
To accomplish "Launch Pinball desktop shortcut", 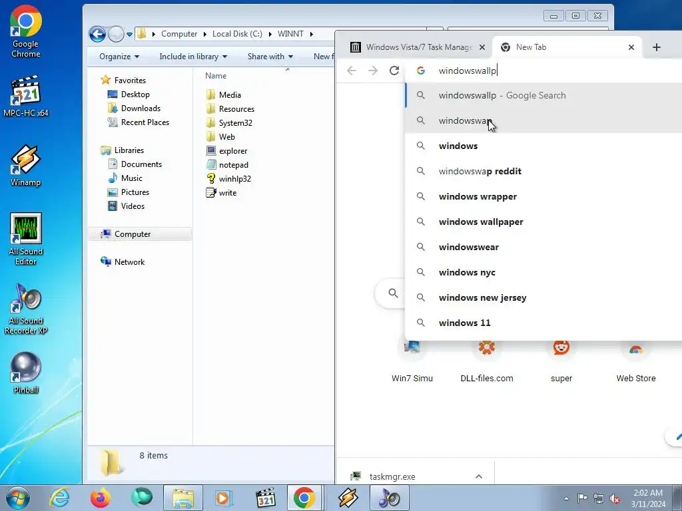I will pos(26,373).
